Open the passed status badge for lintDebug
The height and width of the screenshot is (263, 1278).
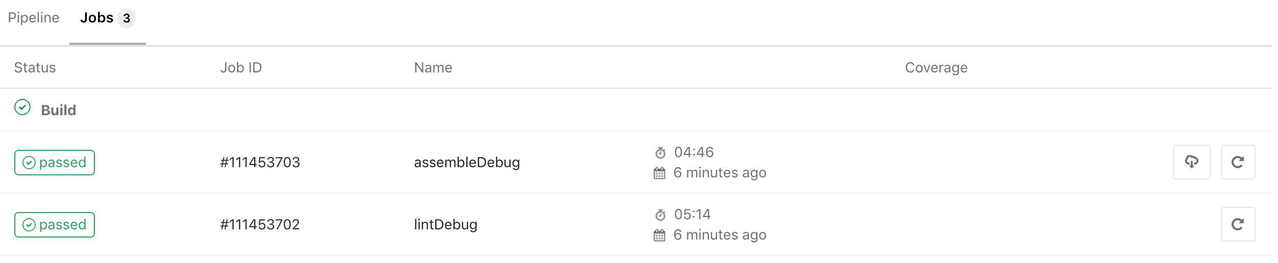55,225
